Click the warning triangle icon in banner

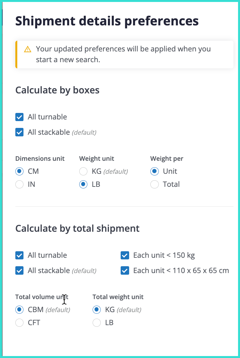(x=27, y=49)
